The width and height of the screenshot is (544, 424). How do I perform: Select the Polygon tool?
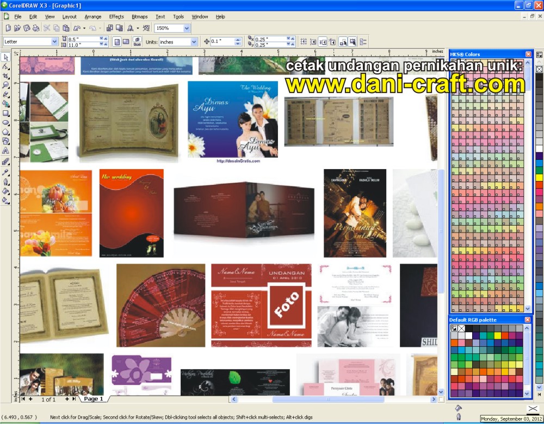click(5, 132)
